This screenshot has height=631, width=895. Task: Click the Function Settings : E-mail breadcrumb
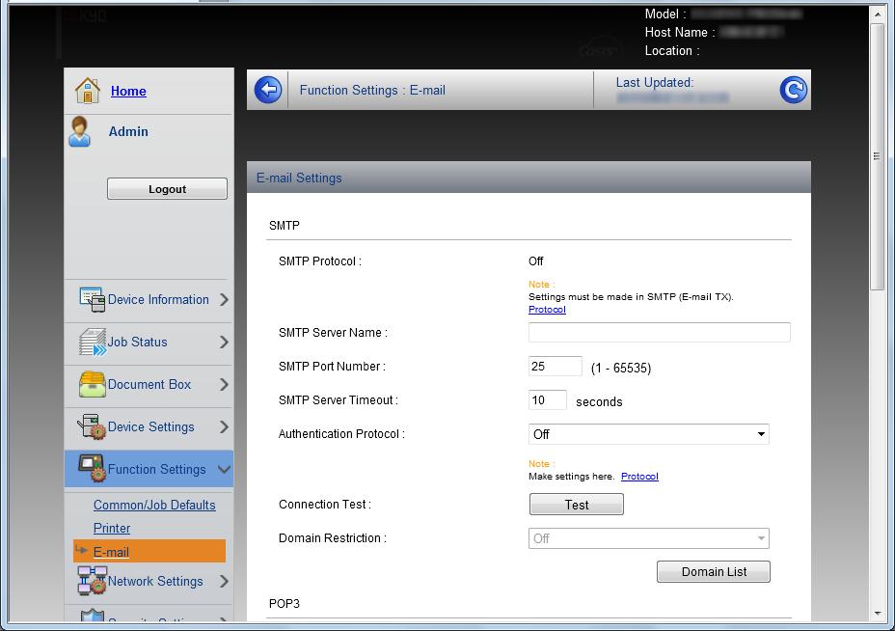(x=372, y=91)
